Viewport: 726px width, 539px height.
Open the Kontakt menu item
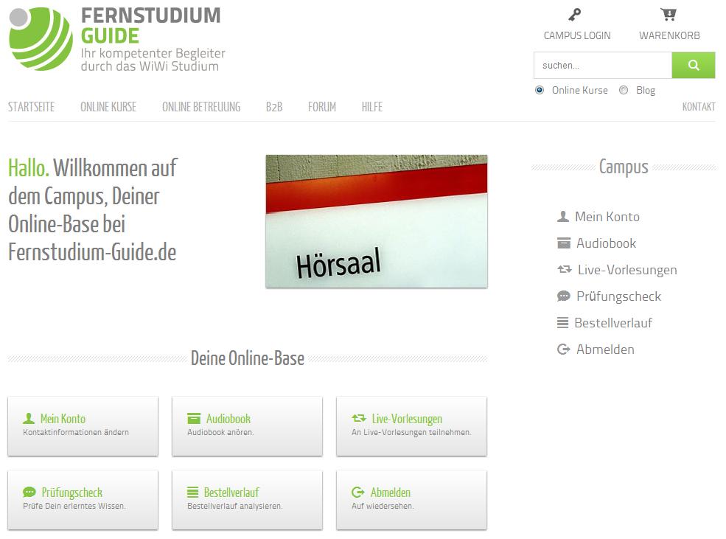coord(699,107)
